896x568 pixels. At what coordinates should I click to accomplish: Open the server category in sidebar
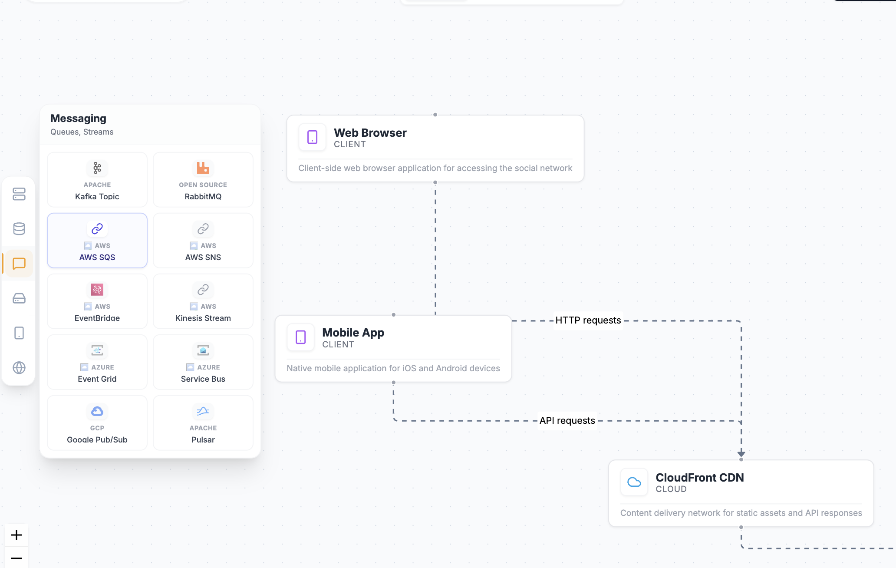pos(19,194)
